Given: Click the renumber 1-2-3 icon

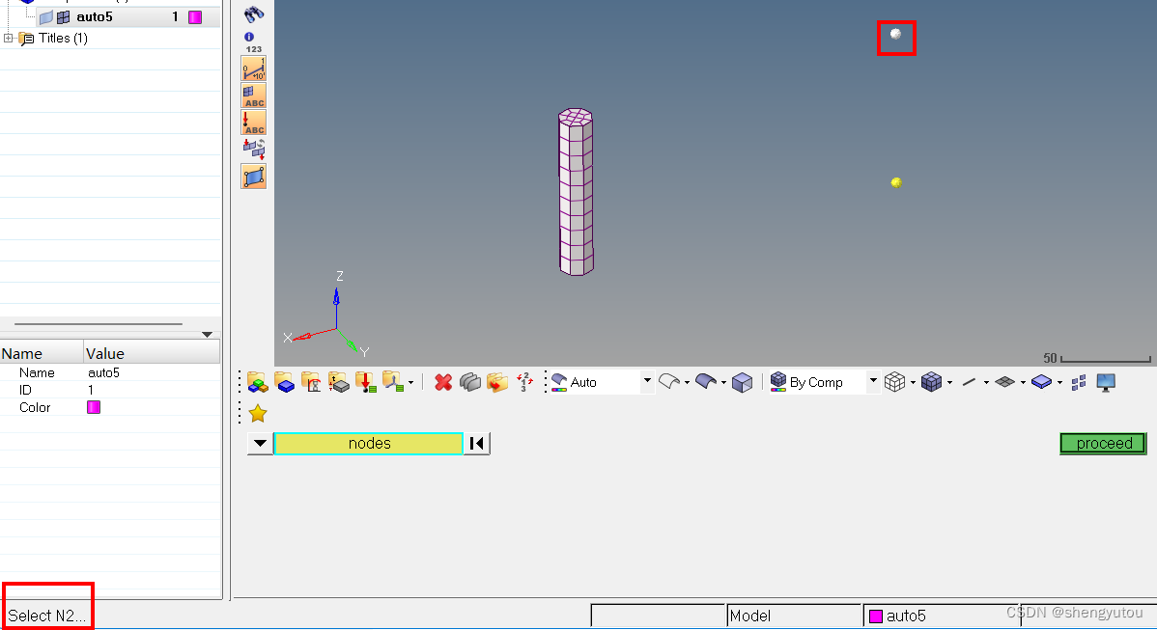Looking at the screenshot, I should 524,382.
